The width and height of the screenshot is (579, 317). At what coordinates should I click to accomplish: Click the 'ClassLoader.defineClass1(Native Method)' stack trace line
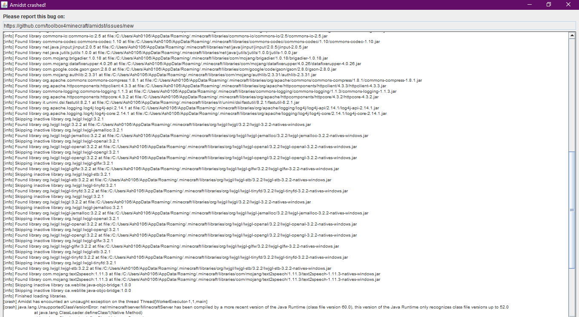88,313
